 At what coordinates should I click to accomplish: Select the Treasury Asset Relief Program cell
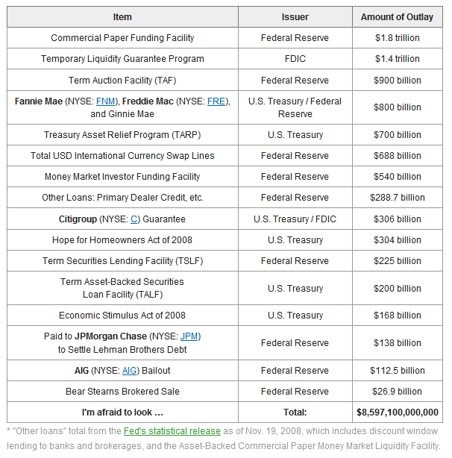(122, 135)
